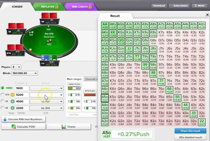Image resolution: width=210 pixels, height=141 pixels.
Task: Select the Main ranges tab
Action: (x=74, y=79)
